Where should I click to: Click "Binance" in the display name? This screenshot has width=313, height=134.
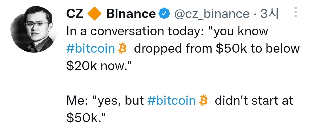point(131,14)
